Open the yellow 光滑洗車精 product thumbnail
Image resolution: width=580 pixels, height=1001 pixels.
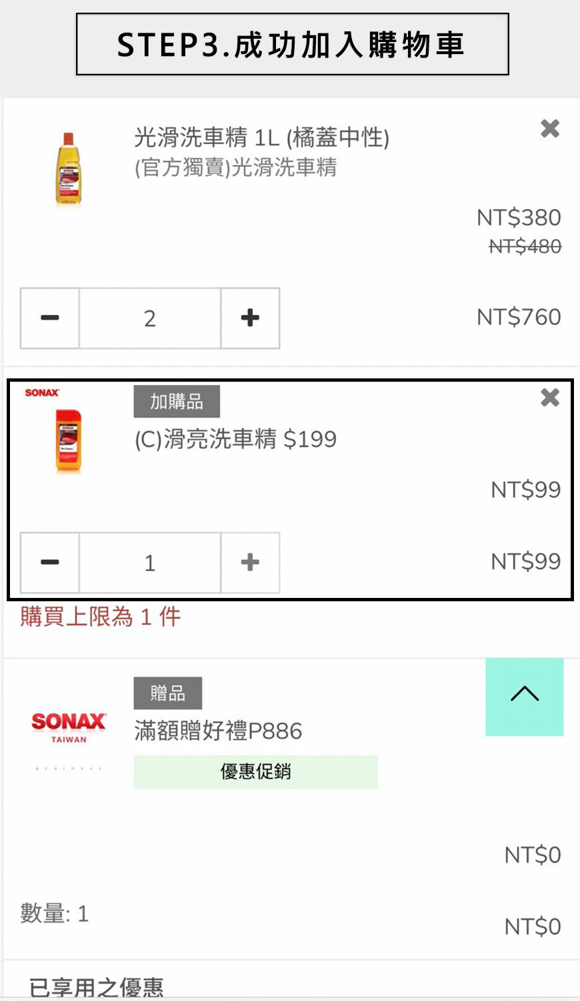68,168
